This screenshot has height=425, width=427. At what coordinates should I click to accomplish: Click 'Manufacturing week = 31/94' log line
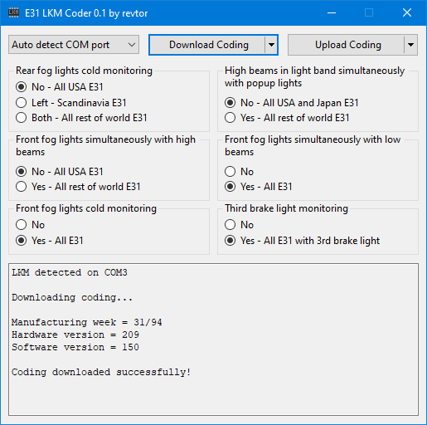[x=87, y=322]
